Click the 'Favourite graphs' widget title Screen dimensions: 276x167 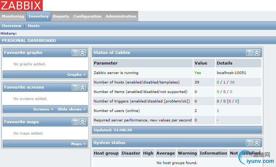[23, 53]
